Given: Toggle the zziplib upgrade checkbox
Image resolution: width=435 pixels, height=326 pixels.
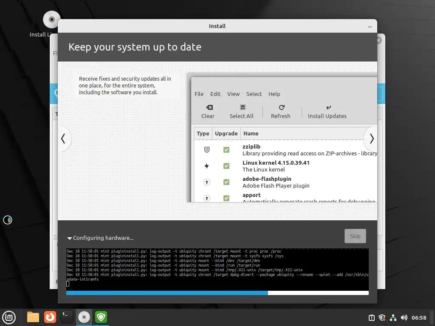Looking at the screenshot, I should click(226, 150).
